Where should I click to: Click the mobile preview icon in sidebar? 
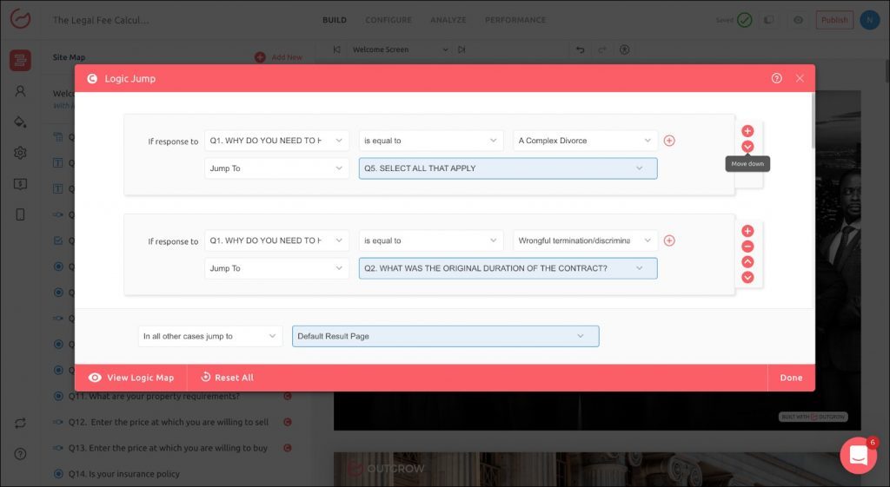pyautogui.click(x=20, y=214)
